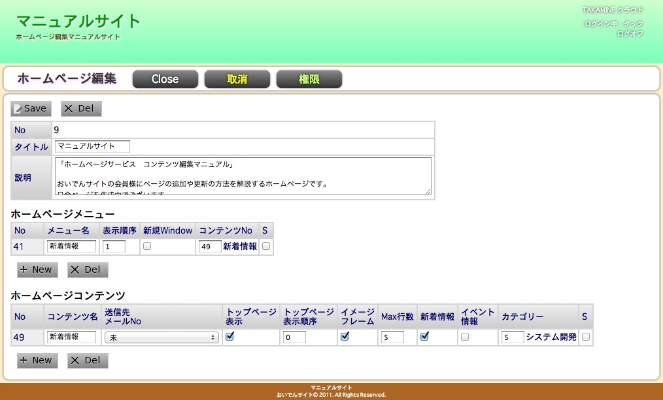Click the ホームページコンテンツ section heading

point(68,296)
